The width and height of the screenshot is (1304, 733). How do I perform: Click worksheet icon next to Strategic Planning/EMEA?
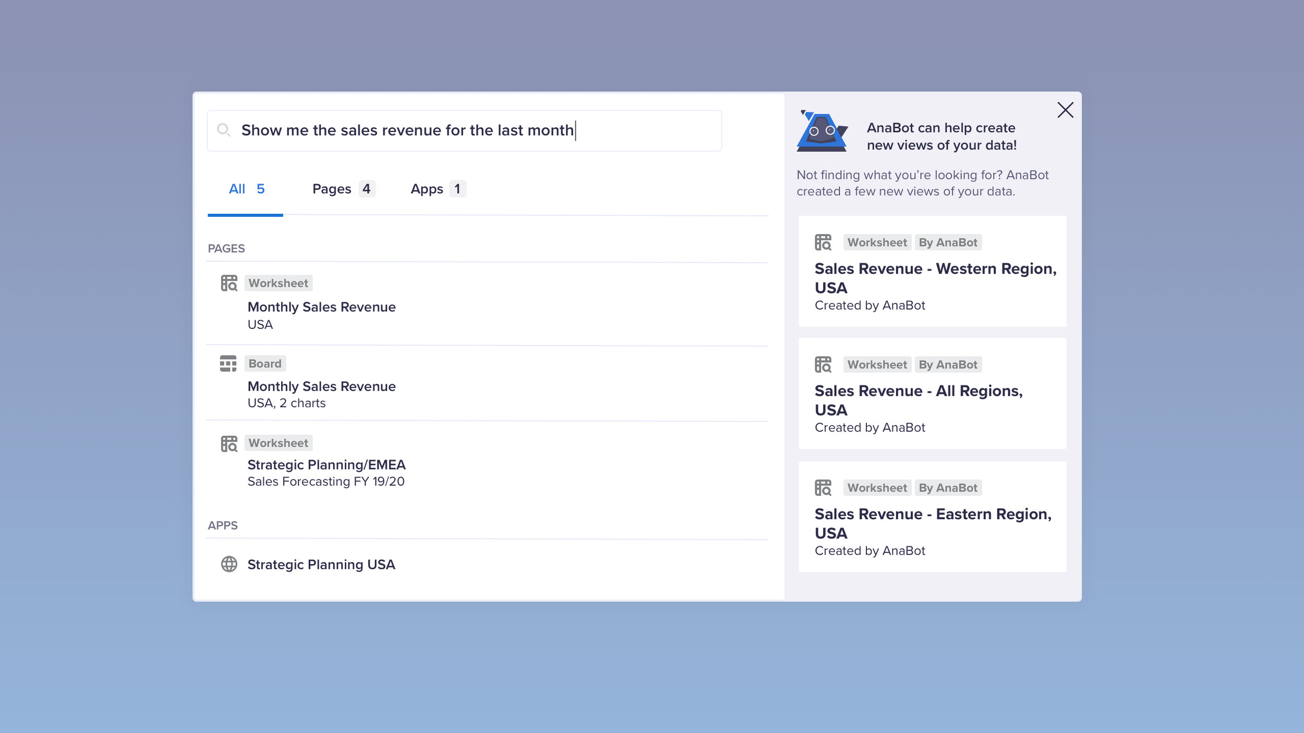point(229,444)
